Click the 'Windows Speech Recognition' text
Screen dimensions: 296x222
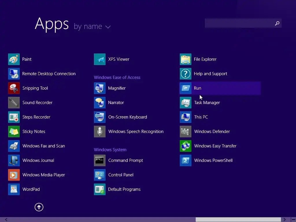(136, 132)
